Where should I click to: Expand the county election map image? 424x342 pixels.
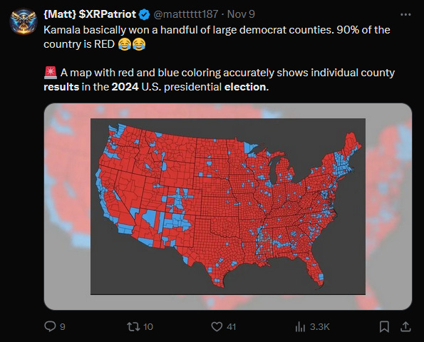click(x=228, y=207)
